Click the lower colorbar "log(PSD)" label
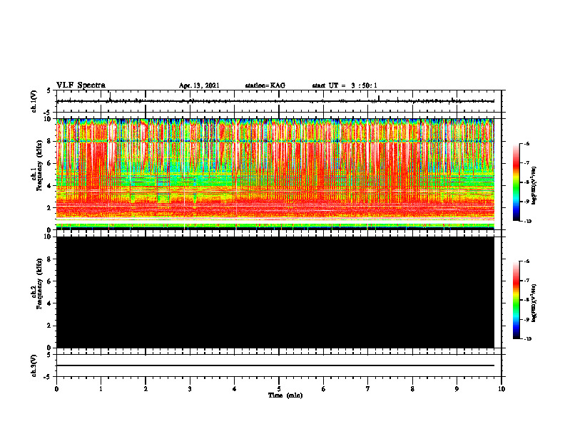The width and height of the screenshot is (565, 436). [x=534, y=303]
